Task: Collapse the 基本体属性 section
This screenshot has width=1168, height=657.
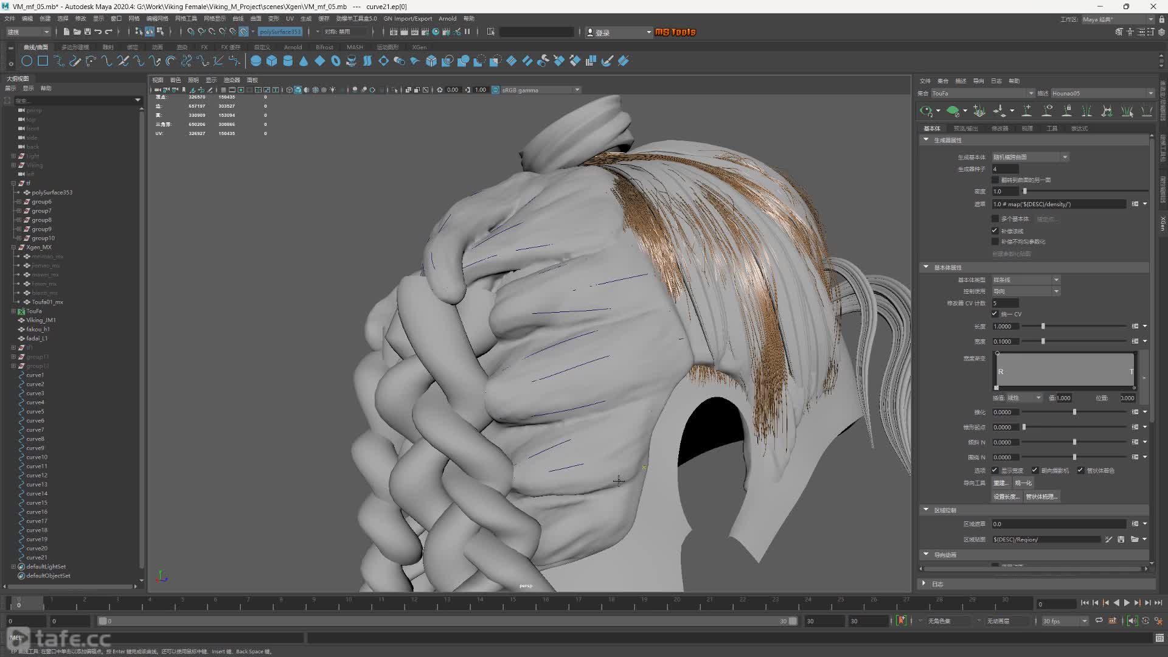Action: coord(926,267)
